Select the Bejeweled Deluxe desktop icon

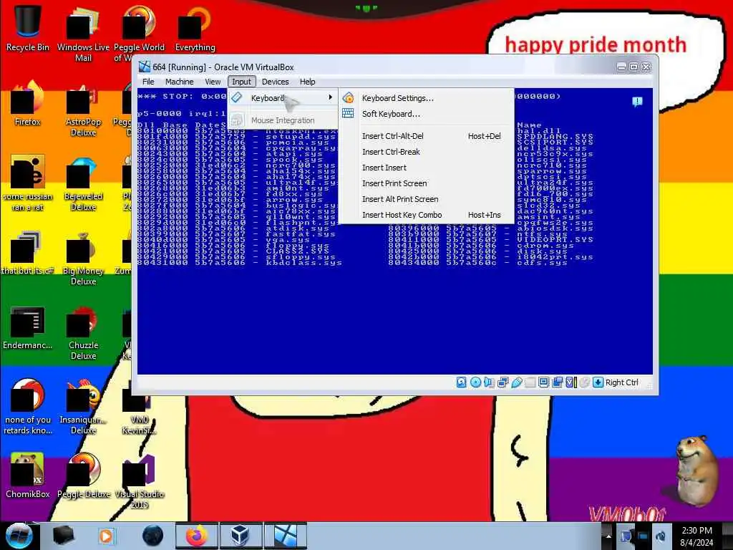pos(83,183)
